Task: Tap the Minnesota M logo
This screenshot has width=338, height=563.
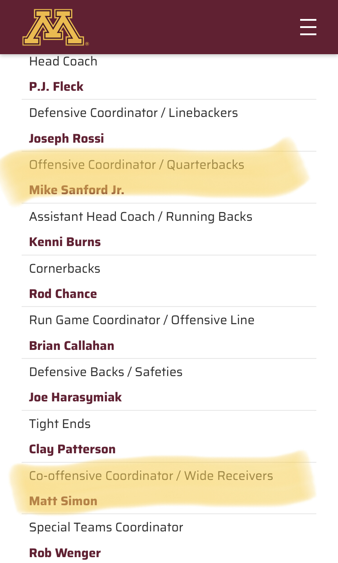Action: pyautogui.click(x=55, y=28)
